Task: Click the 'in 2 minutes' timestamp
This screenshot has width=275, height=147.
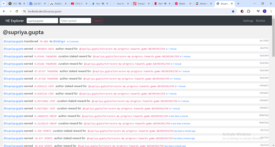Action: point(73,42)
